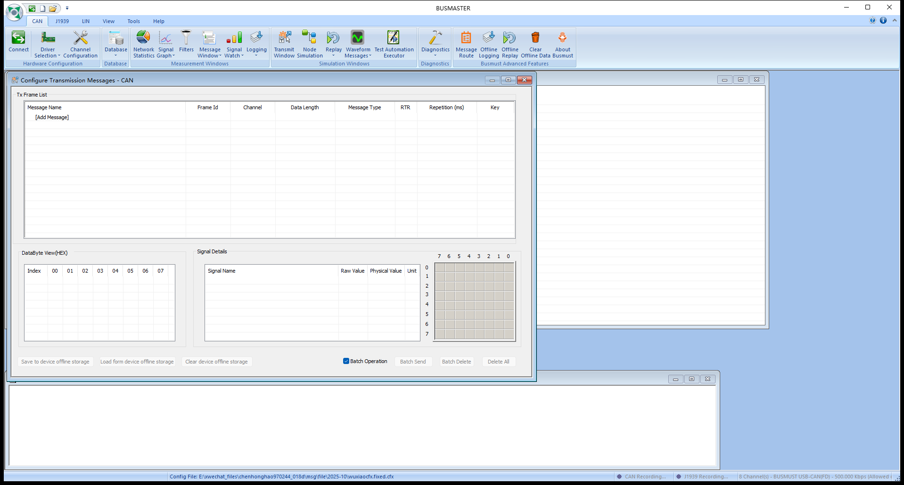Click the Signal Name column header
This screenshot has height=485, width=904.
click(x=271, y=271)
